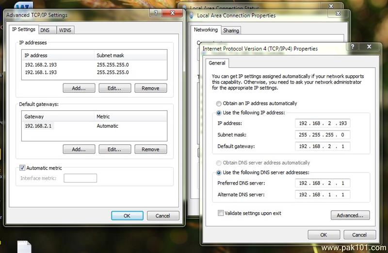Close the Advanced TCP/IP Settings window
Screen dimensions: 388x253
[x=173, y=14]
